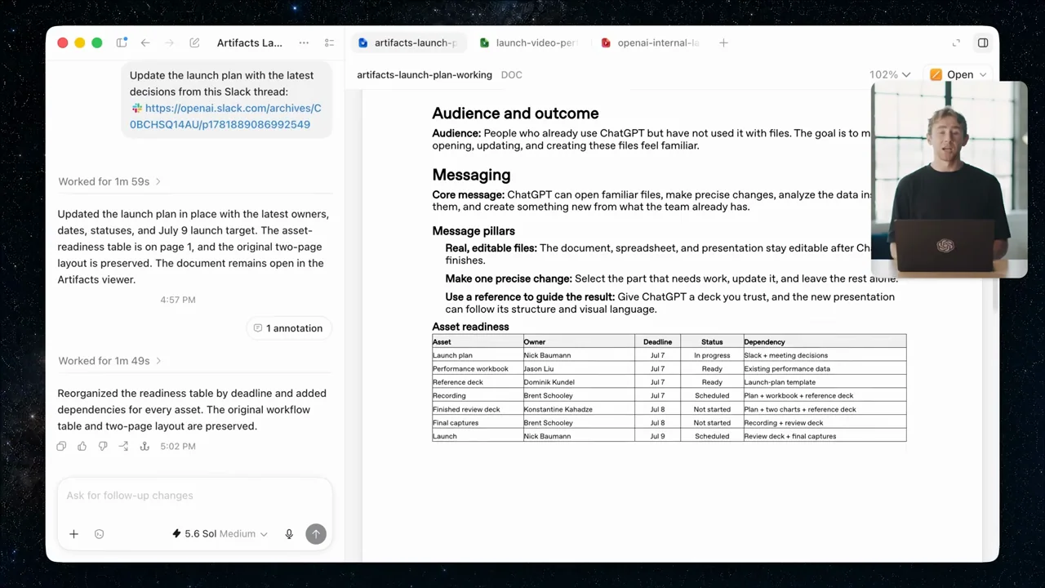Expand the Worked for 1m 49s details

(109, 361)
